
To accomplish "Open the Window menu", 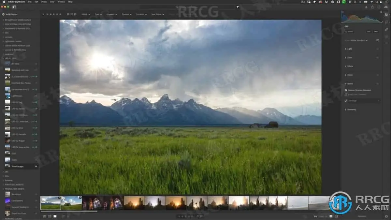I will 61,2.
